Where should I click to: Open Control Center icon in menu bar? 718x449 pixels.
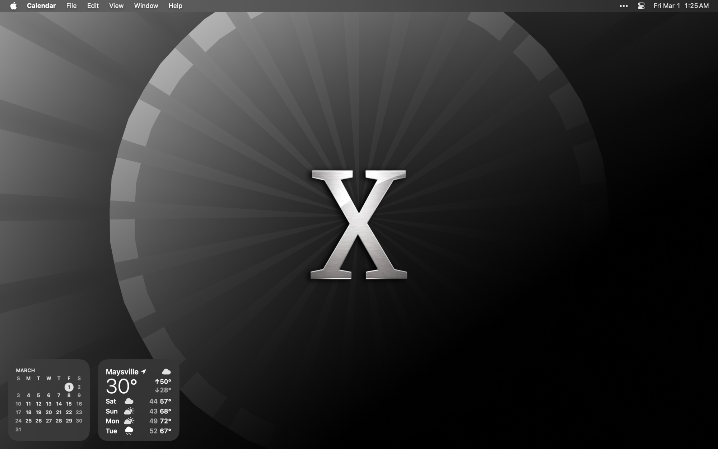[x=641, y=6]
